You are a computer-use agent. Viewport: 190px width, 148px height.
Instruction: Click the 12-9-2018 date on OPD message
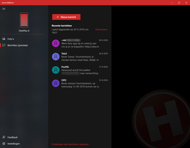point(103,80)
